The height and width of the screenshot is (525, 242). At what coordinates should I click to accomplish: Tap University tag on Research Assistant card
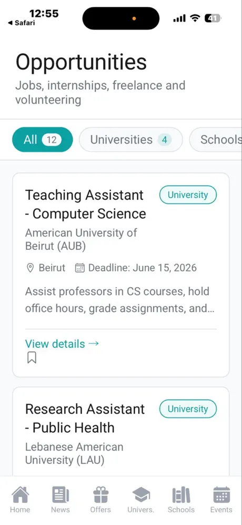pos(188,409)
